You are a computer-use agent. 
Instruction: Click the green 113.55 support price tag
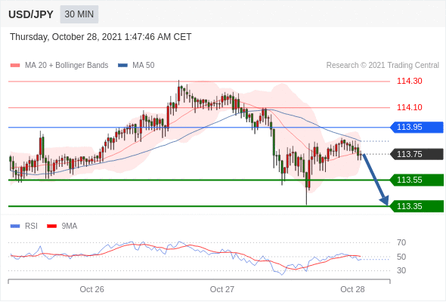(x=417, y=180)
